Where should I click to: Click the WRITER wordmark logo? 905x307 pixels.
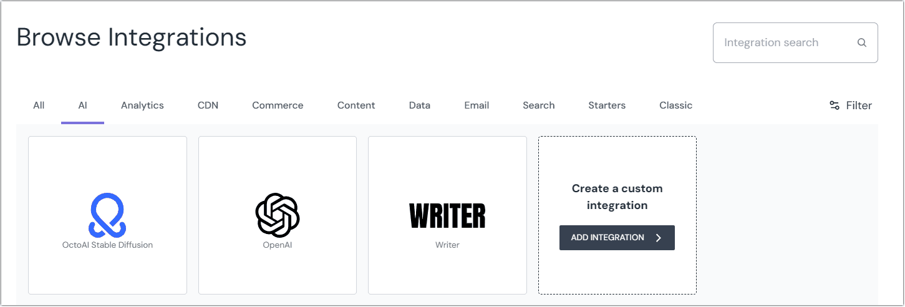click(447, 216)
